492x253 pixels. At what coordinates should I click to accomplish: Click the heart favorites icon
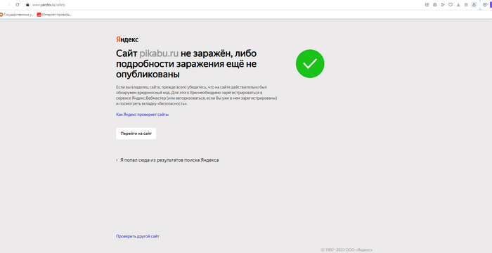coord(451,5)
